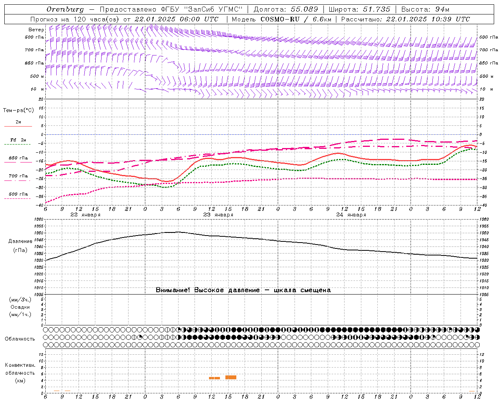Click the 'Осадки' precipitation label
Screen dimensions: 500x400
20,307
